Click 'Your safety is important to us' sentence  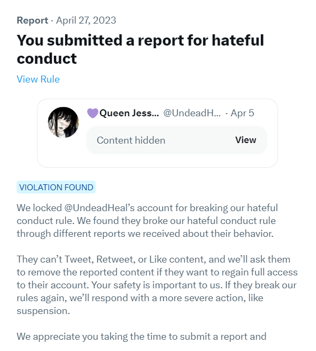[156, 285]
